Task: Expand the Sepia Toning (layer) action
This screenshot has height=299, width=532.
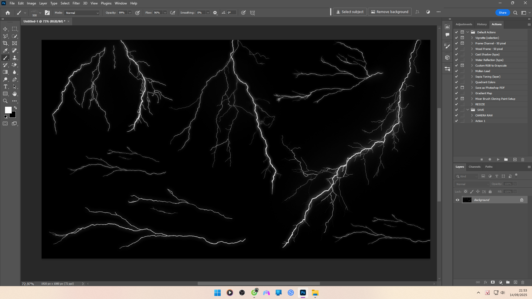Action: coord(472,76)
